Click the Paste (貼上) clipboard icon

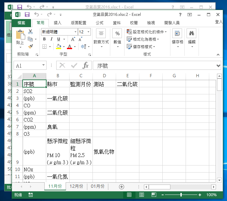point(20,35)
